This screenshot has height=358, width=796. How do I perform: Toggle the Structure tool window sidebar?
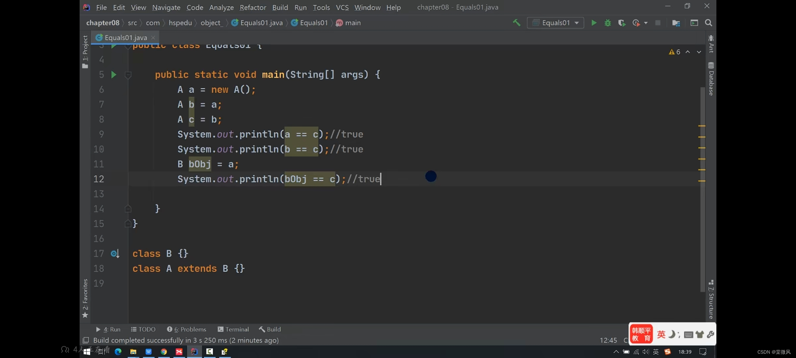[x=711, y=300]
